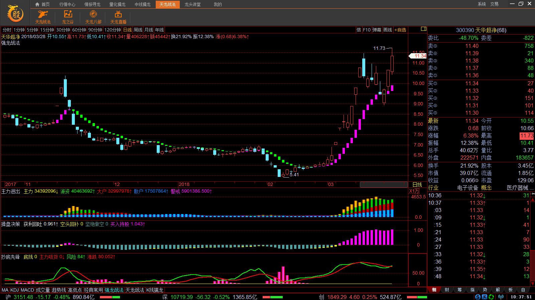The image size is (535, 300).
Task: Open 天龙战法 dragon icon in toolbar
Action: [43, 17]
